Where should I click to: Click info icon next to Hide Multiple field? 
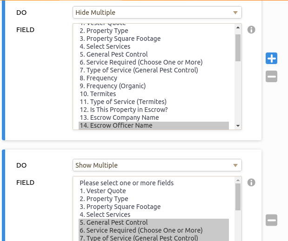251,30
